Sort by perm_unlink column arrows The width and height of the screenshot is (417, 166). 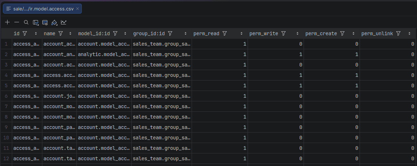coord(409,33)
